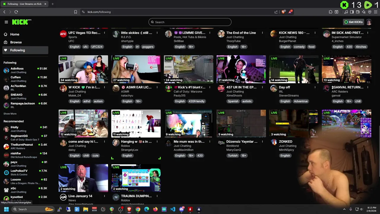Open the Roblox thumbnail with 11 watching

136,123
